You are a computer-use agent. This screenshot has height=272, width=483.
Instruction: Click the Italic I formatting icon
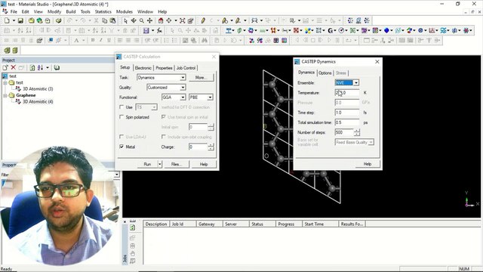point(100,40)
